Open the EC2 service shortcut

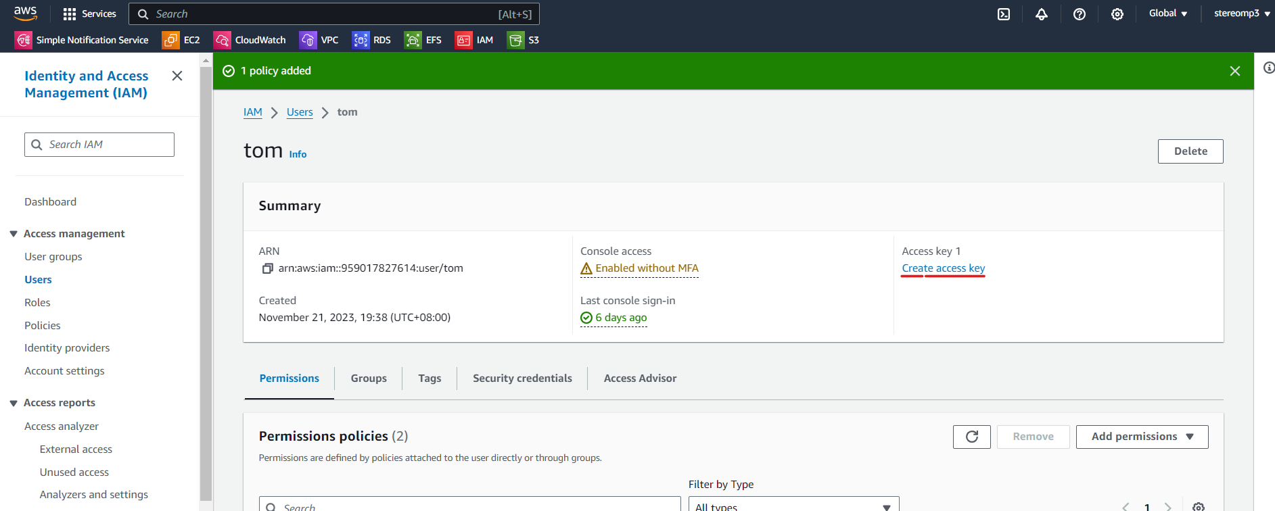(x=181, y=40)
